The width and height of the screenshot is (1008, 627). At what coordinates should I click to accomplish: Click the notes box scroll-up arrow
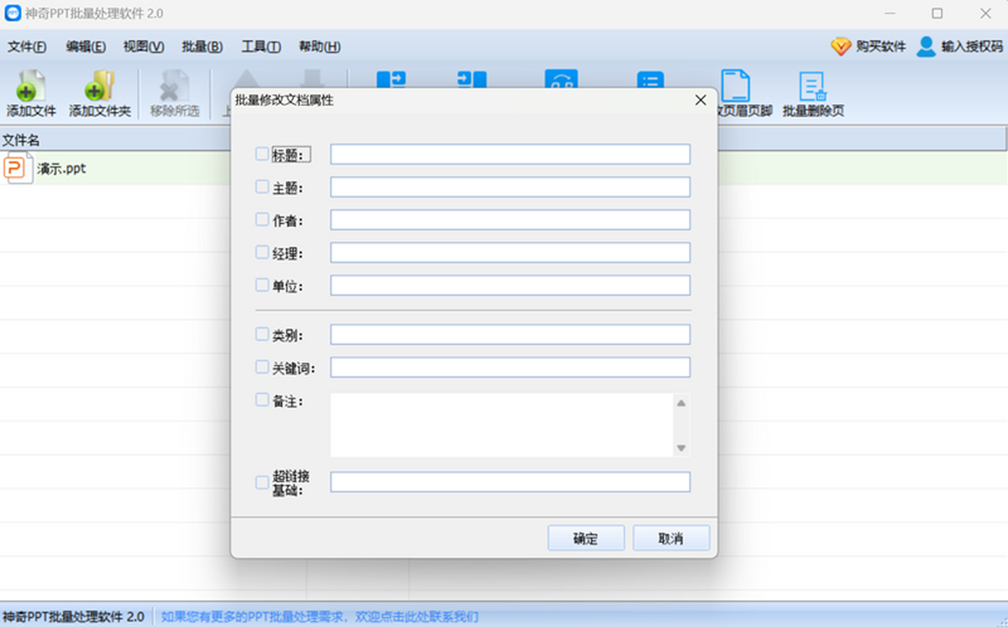point(681,404)
